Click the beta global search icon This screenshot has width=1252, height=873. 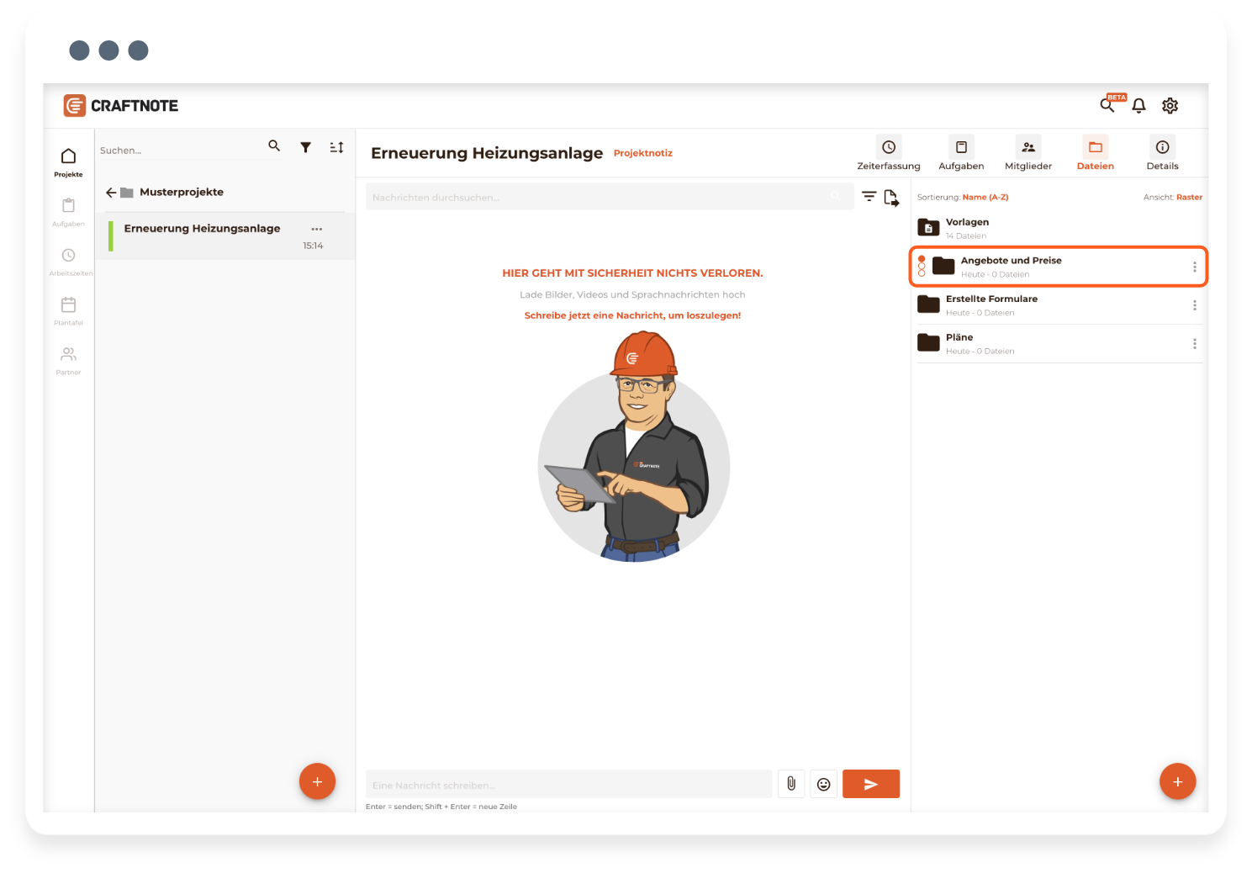coord(1108,105)
